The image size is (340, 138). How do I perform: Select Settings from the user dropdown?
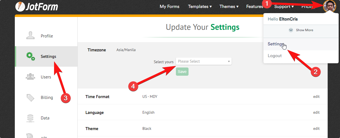(x=301, y=44)
